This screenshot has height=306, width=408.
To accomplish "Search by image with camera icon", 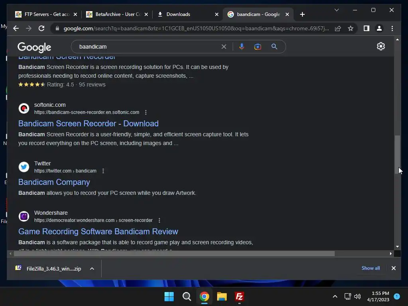I will click(258, 47).
